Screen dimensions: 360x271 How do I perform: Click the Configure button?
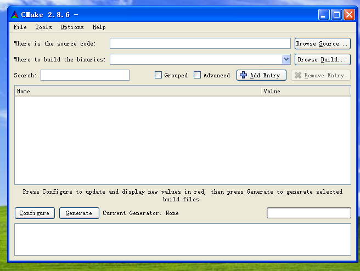click(35, 213)
